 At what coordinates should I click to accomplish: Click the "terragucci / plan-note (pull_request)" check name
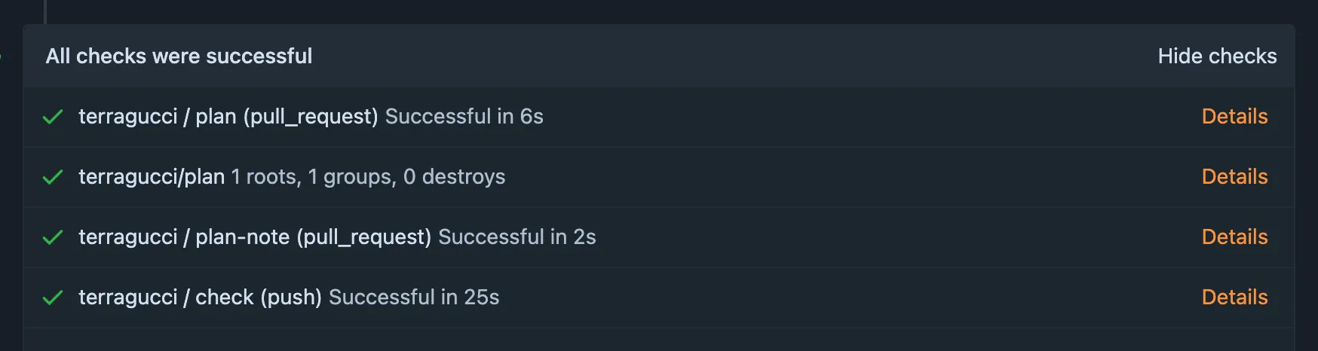(x=255, y=237)
